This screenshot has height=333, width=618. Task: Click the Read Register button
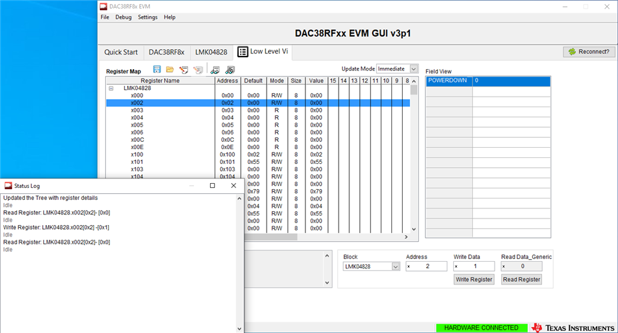coord(521,280)
